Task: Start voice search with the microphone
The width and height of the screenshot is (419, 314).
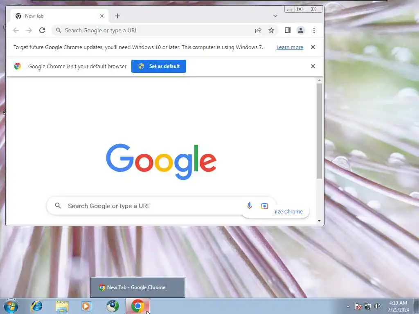Action: point(249,206)
